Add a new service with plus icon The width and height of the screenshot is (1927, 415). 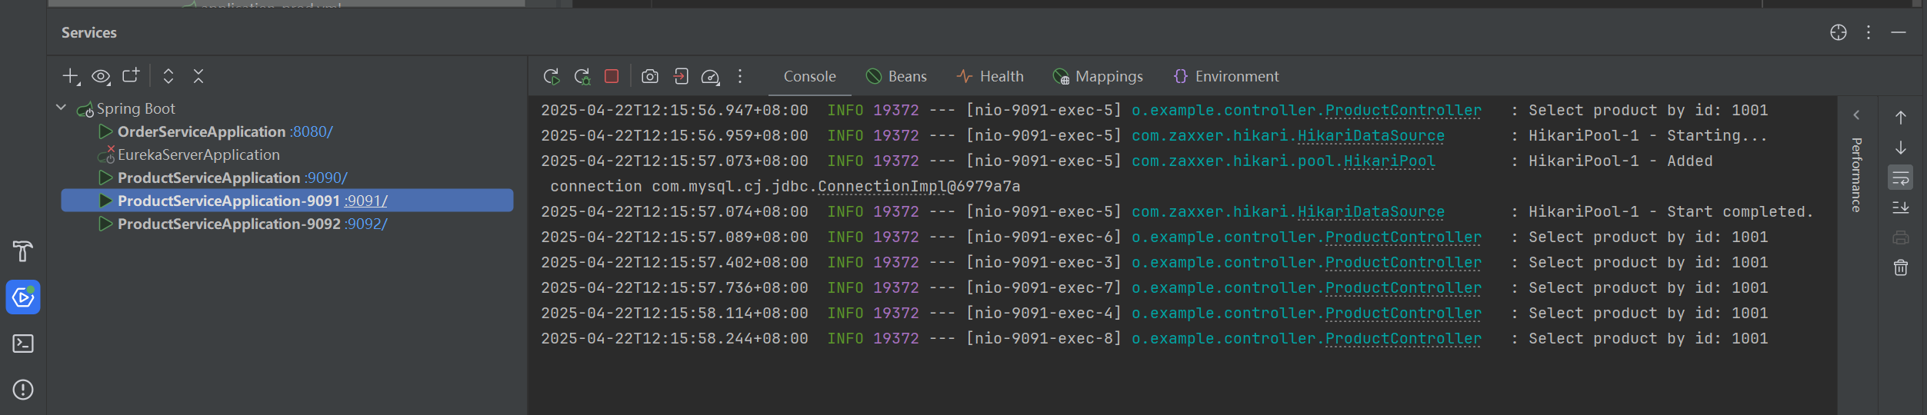coord(71,76)
